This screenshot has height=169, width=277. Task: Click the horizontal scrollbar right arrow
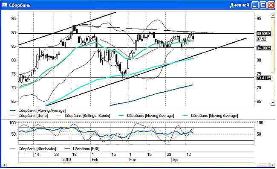pos(273,165)
